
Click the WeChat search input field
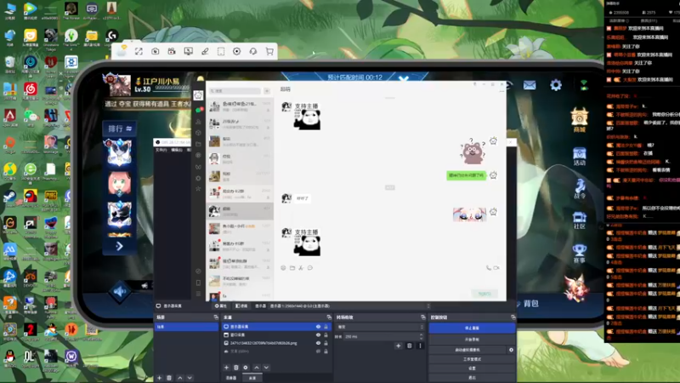pos(235,91)
